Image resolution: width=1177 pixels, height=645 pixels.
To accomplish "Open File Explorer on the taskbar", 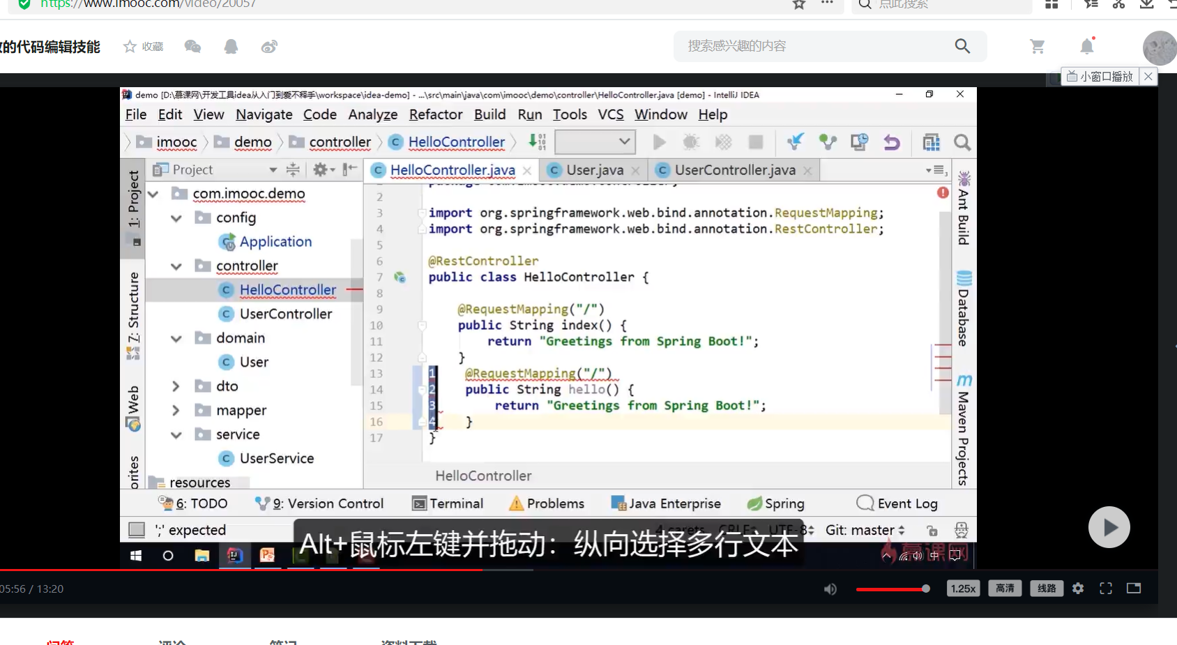I will coord(202,556).
